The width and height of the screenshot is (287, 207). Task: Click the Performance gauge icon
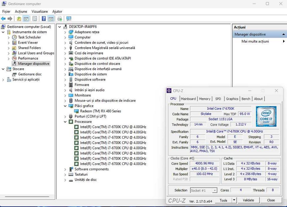[x=14, y=59]
